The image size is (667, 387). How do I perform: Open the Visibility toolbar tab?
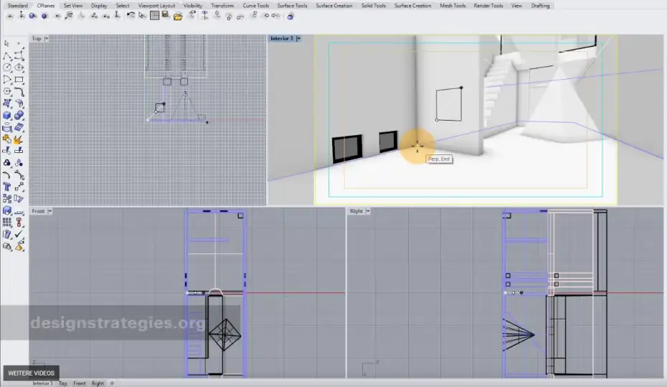coord(193,6)
